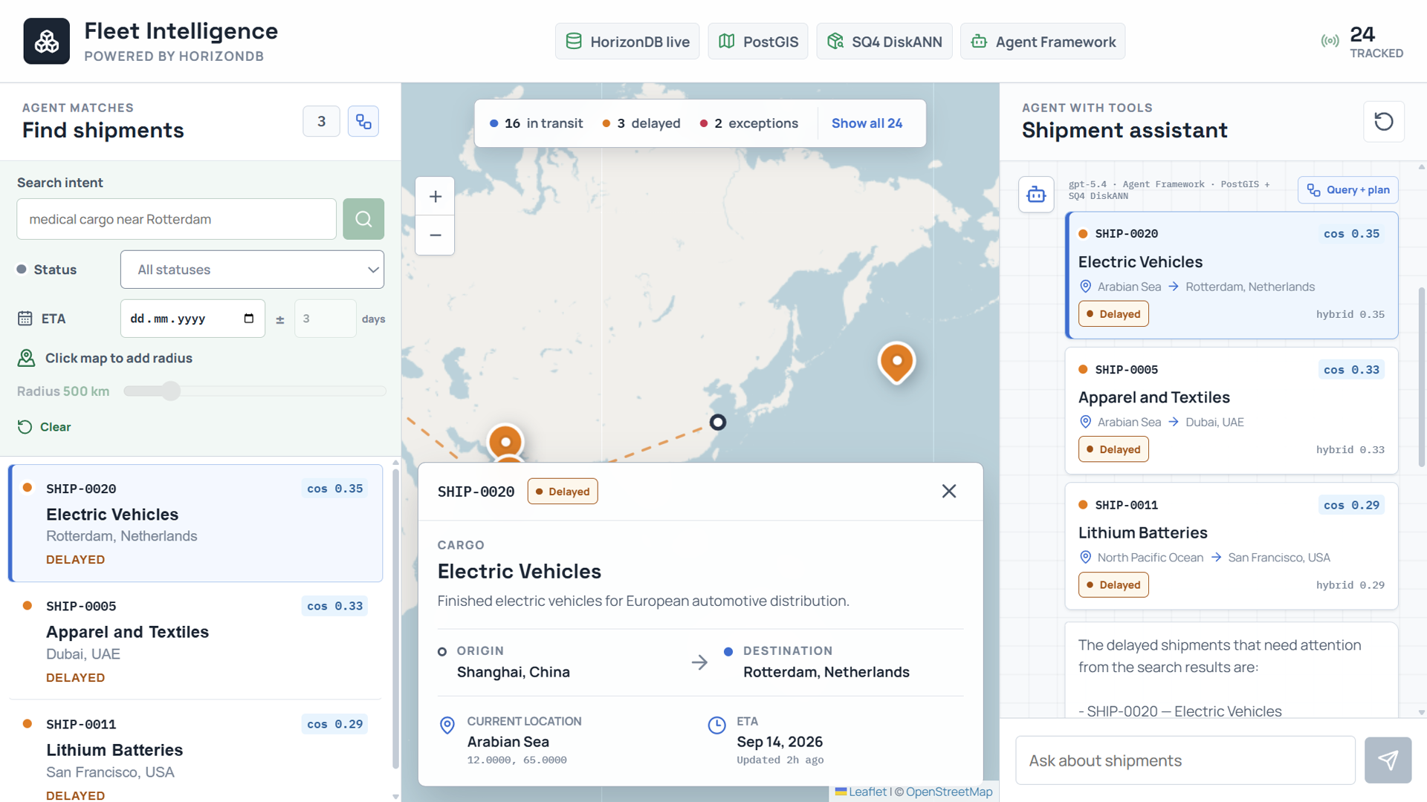
Task: Run search with the green magnifier button
Action: click(x=363, y=219)
